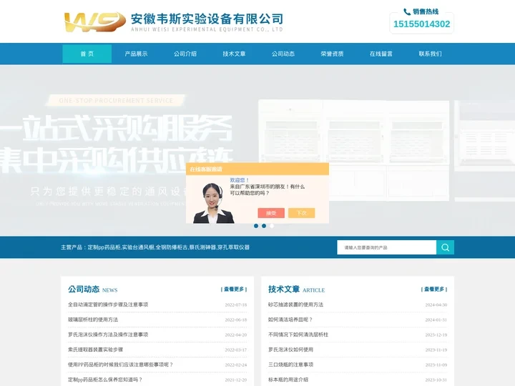Open 技术文章 in the navigation bar
Viewport: 515px width, 386px height.
coord(234,54)
